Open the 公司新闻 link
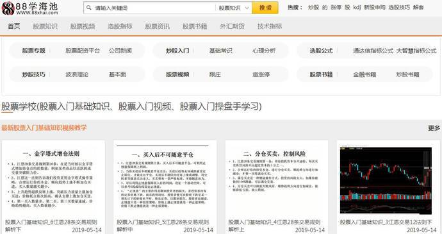Screen dimensions: 442x234 (120, 51)
